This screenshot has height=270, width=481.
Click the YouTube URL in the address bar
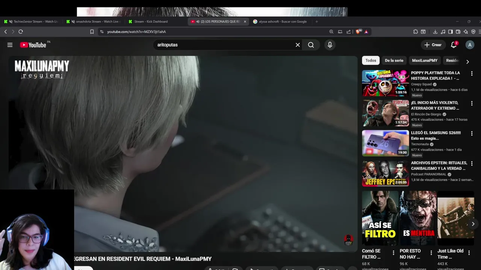coord(136,32)
